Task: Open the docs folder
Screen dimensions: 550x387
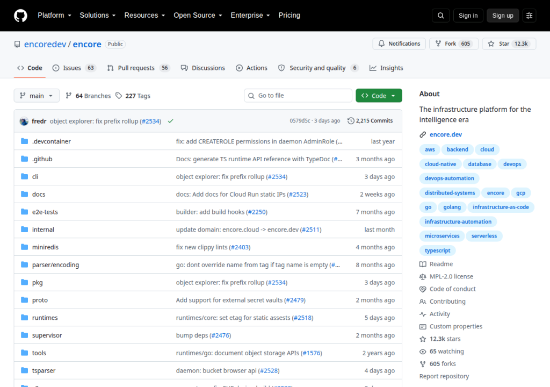Action: pos(39,194)
